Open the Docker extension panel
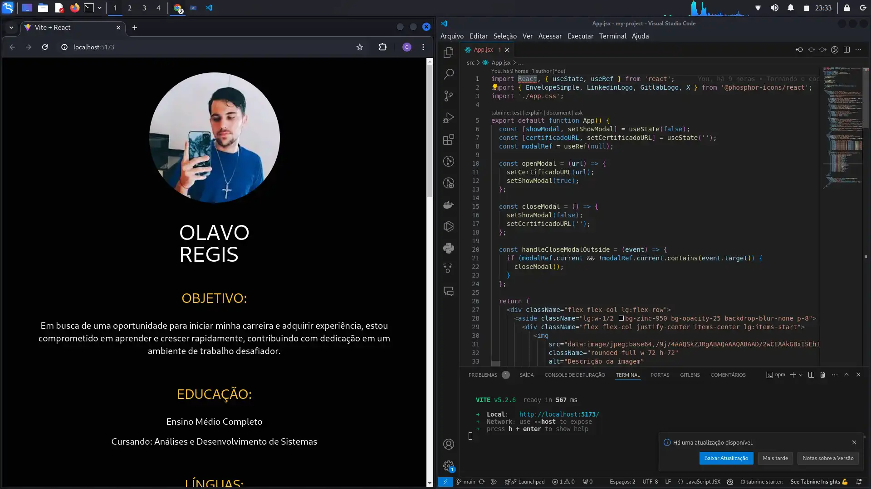Image resolution: width=871 pixels, height=489 pixels. click(449, 204)
